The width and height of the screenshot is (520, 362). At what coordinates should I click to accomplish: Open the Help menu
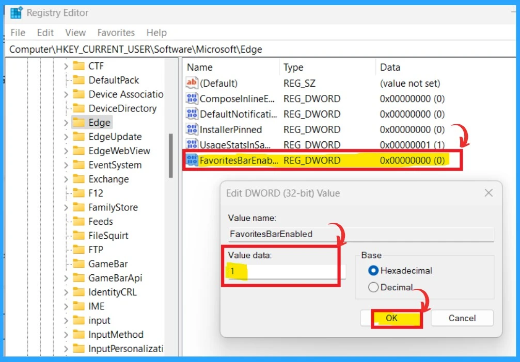[x=156, y=32]
